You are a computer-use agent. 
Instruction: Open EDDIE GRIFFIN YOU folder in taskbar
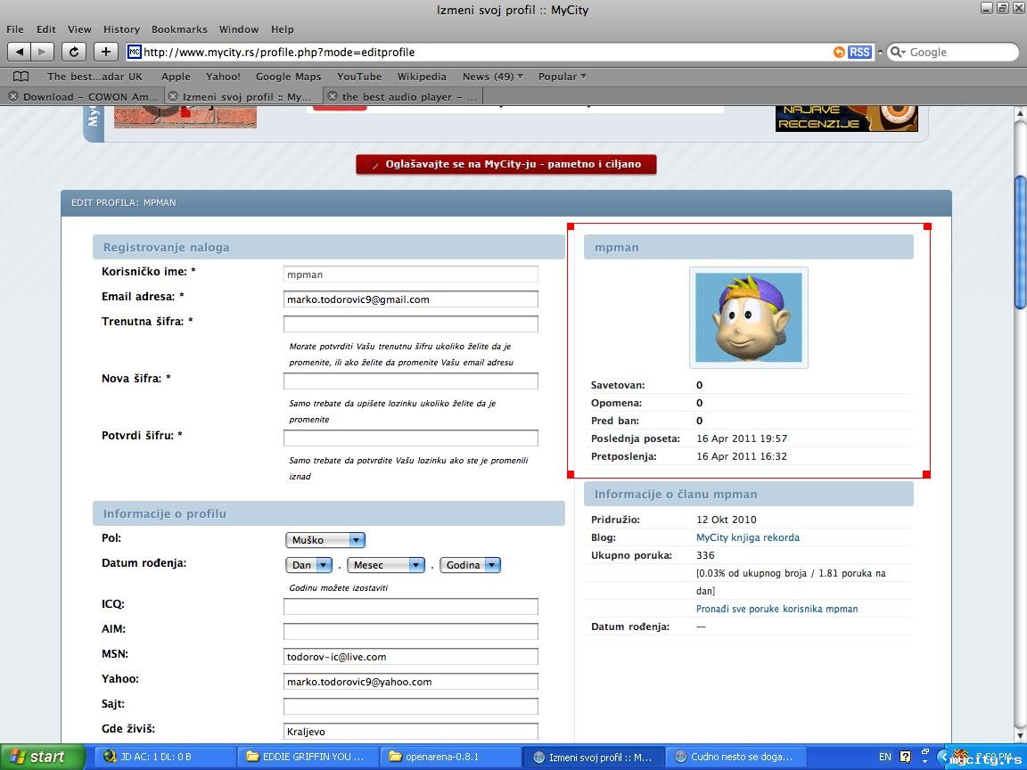click(308, 757)
